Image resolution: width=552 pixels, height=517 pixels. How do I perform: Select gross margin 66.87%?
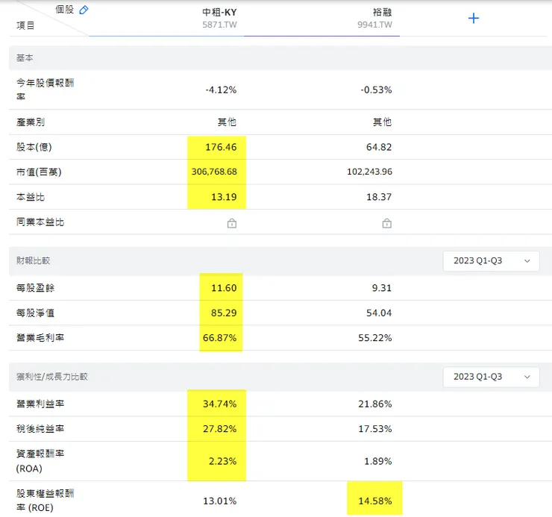click(x=219, y=338)
